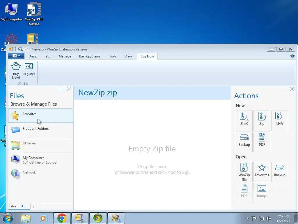298x224 pixels.
Task: Click the Backup icon under New
Action: click(x=244, y=141)
